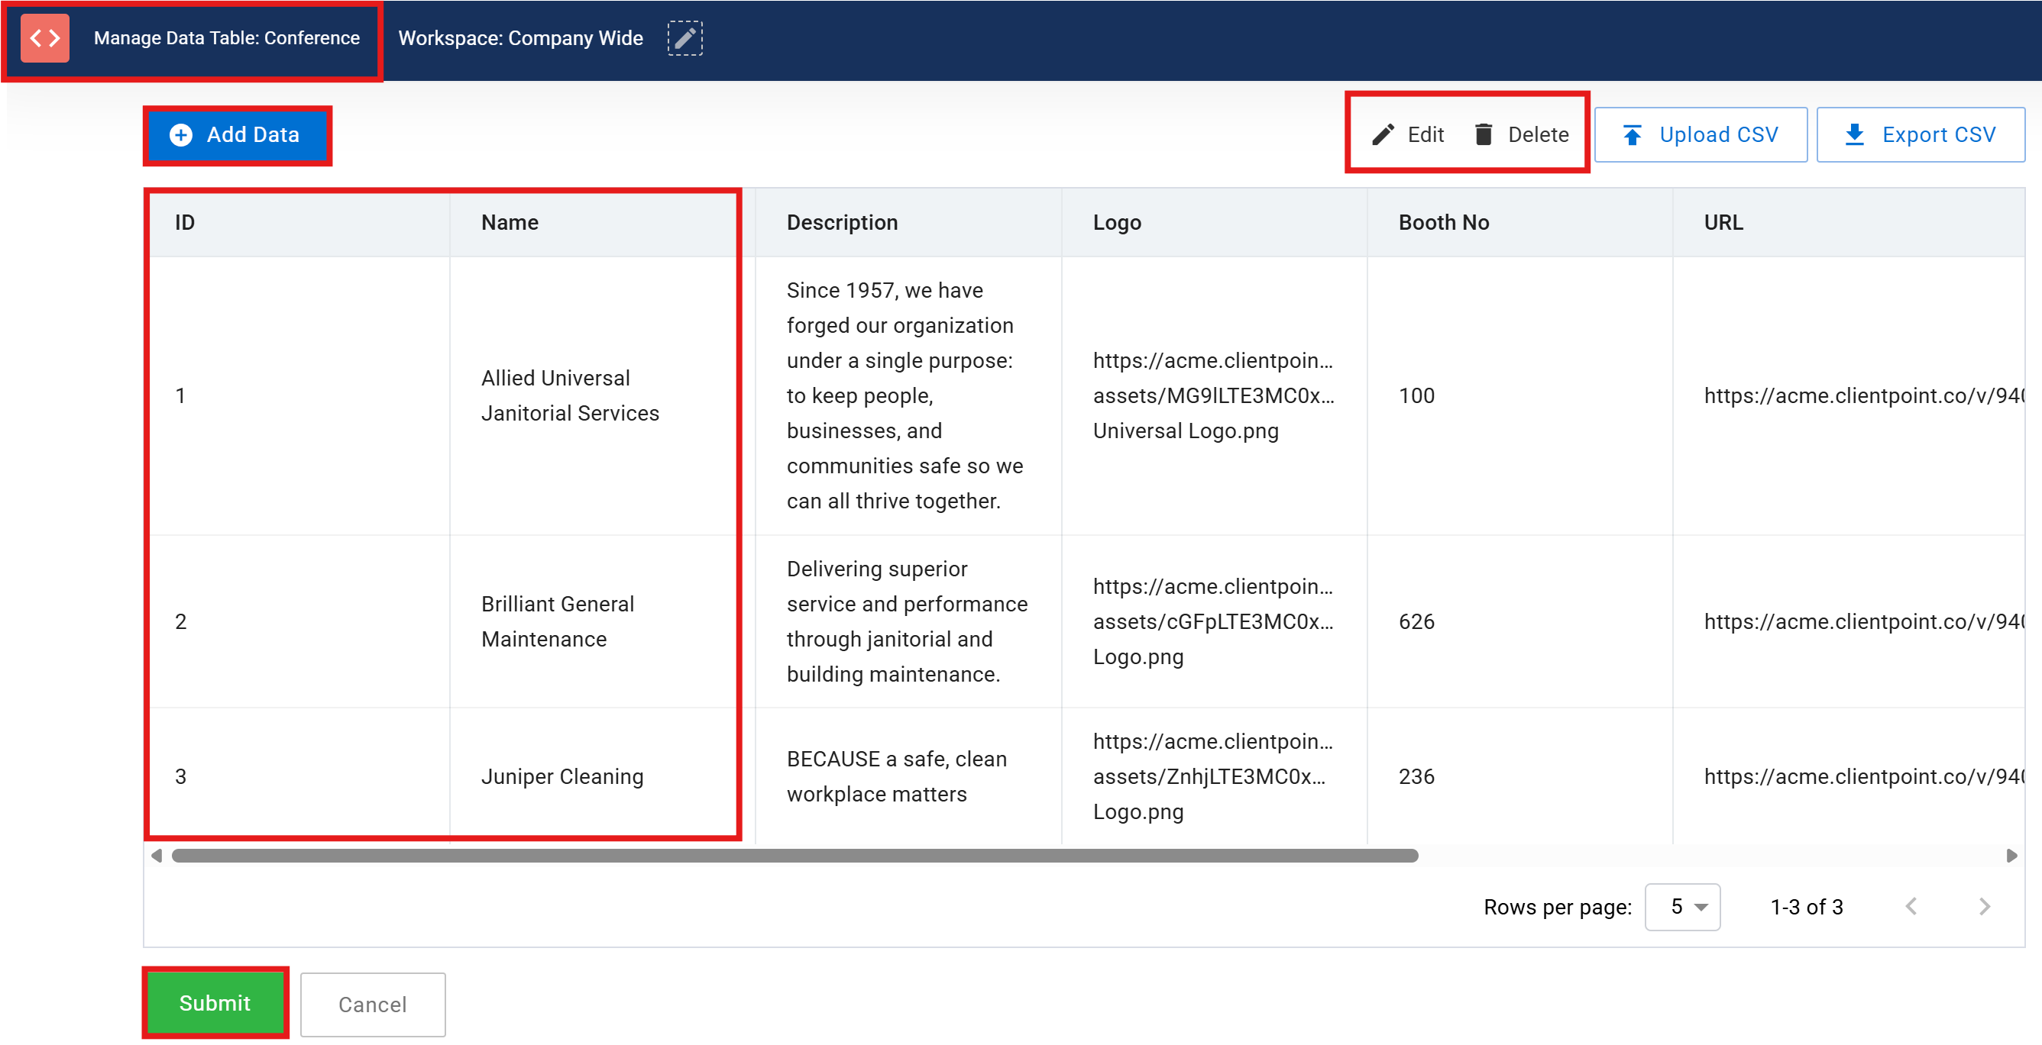Image resolution: width=2042 pixels, height=1045 pixels.
Task: Click the Booth No column header
Action: pyautogui.click(x=1520, y=223)
